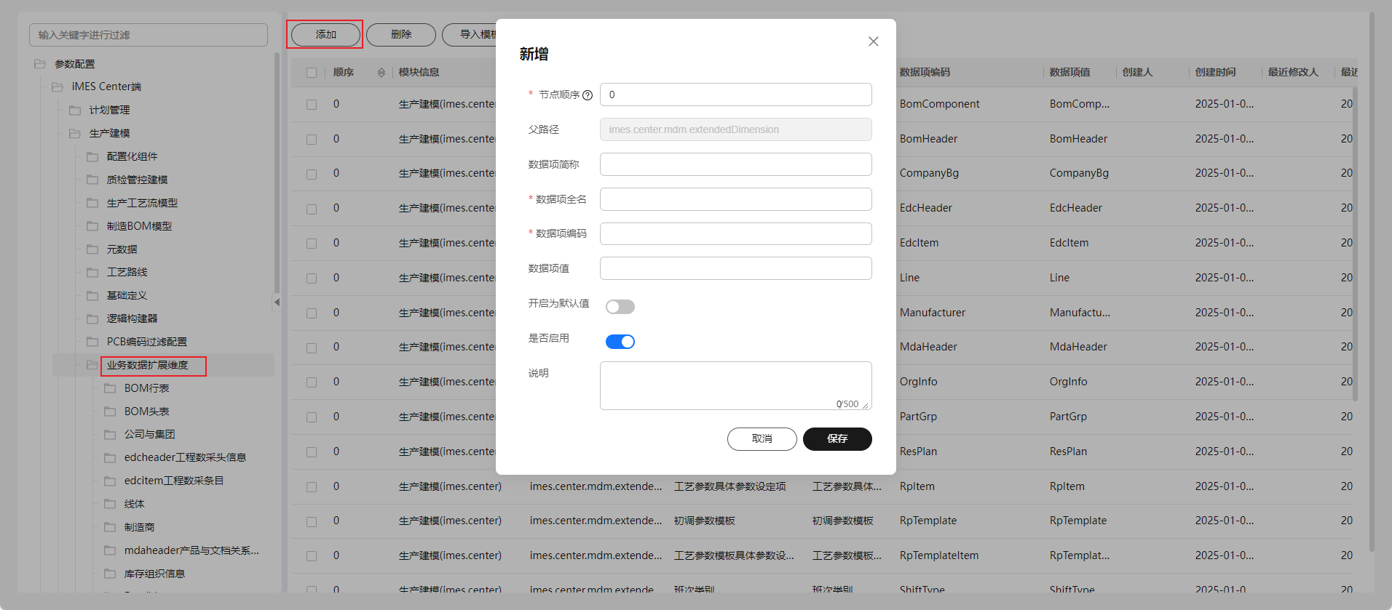The height and width of the screenshot is (610, 1392).
Task: Click the 删除 button
Action: 401,35
